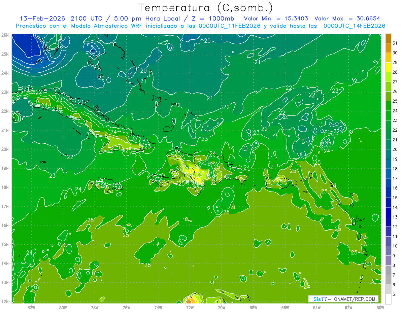Click the "15N" latitude axis label
Image resolution: width=404 pixels, height=312 pixels.
coord(5,244)
